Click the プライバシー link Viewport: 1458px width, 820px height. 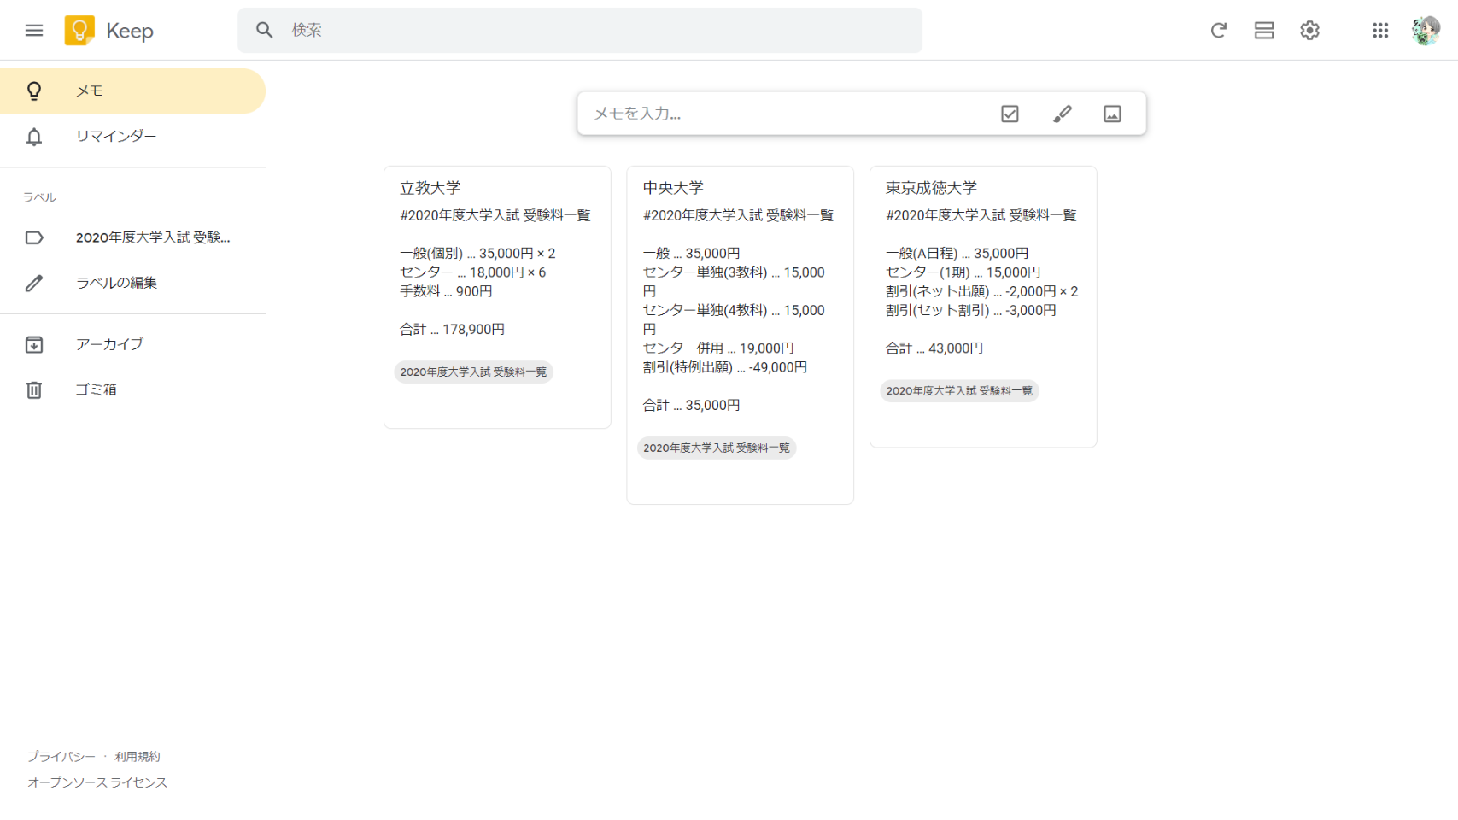(61, 757)
